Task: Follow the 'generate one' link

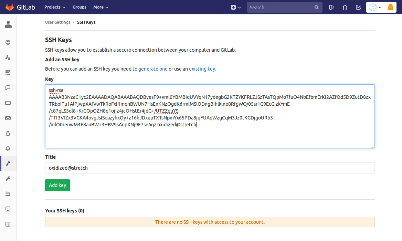Action: pyautogui.click(x=153, y=69)
